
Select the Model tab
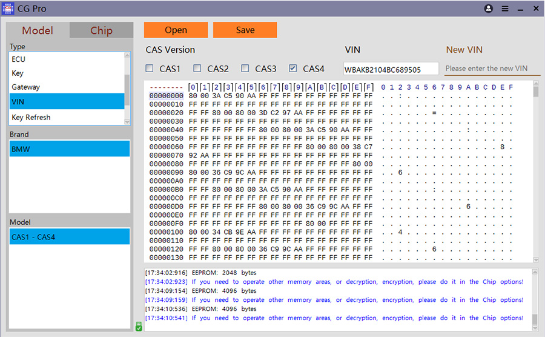pos(38,30)
